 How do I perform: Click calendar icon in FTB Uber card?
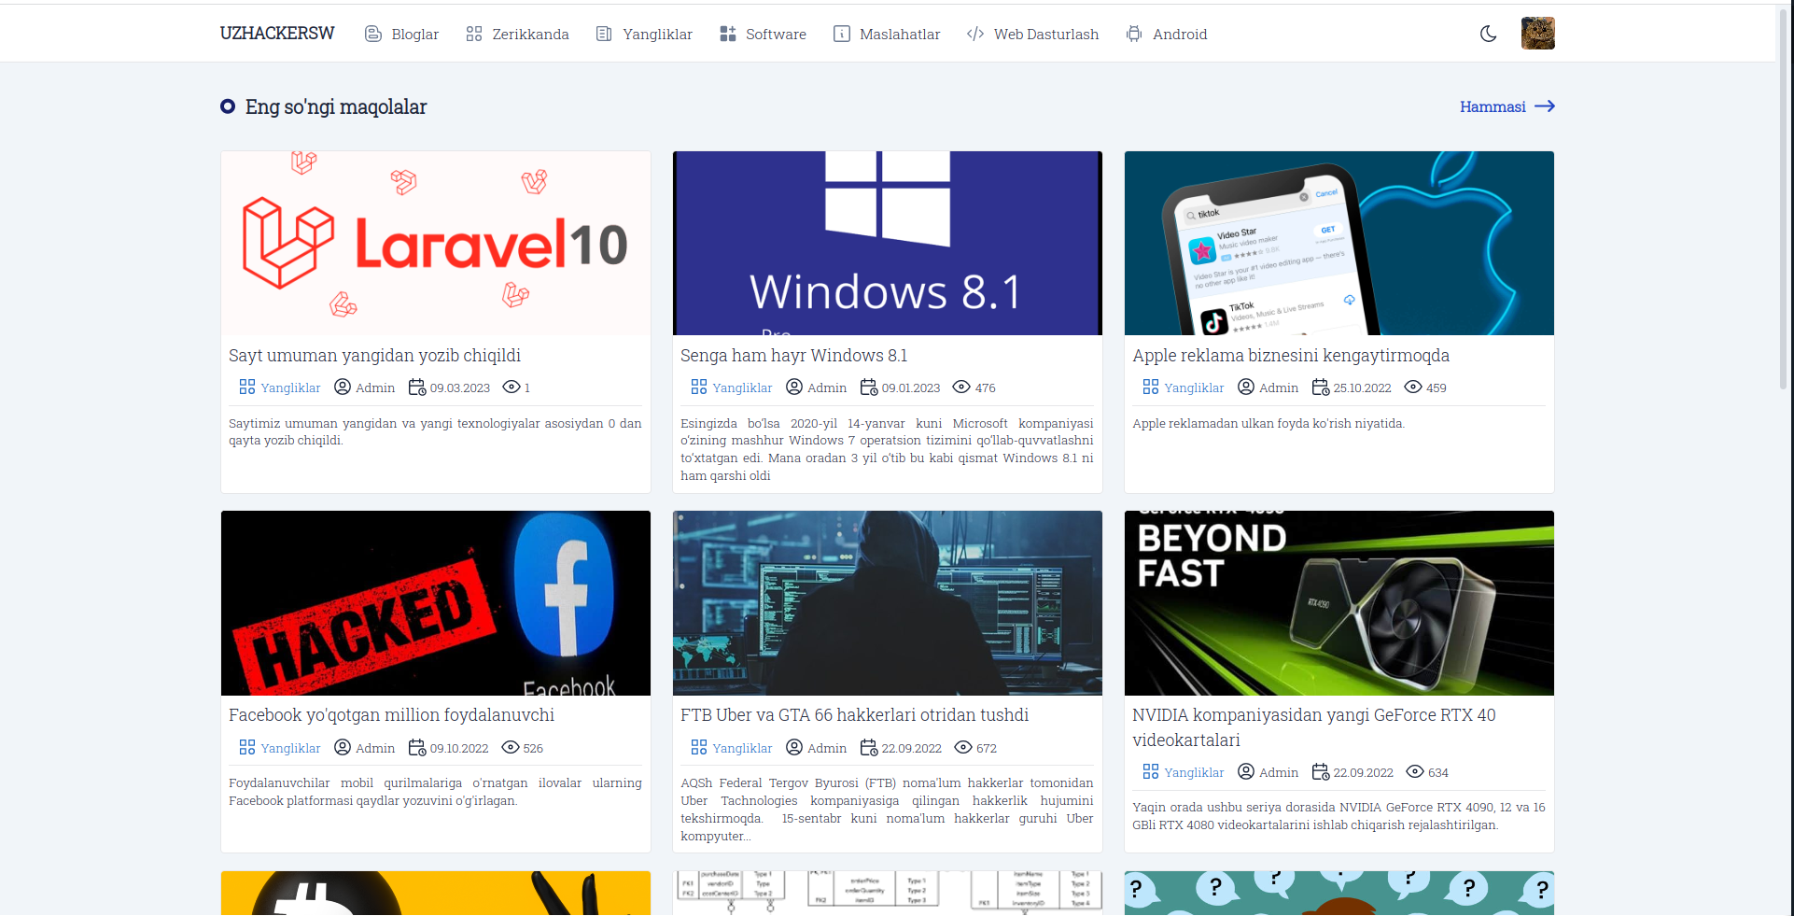869,747
